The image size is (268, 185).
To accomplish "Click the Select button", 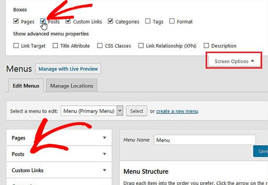I will 136,111.
